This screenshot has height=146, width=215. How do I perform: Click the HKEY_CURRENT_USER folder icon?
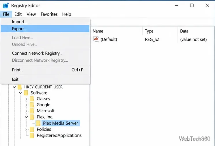point(20,87)
